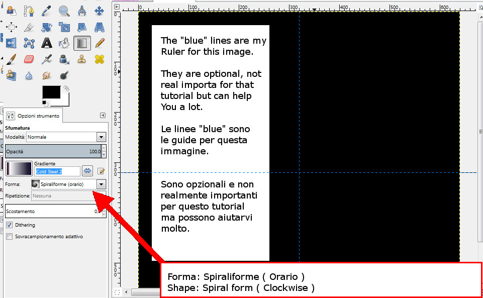This screenshot has width=483, height=298.
Task: Open the Forma Spiraliforme dropdown
Action: tap(101, 184)
